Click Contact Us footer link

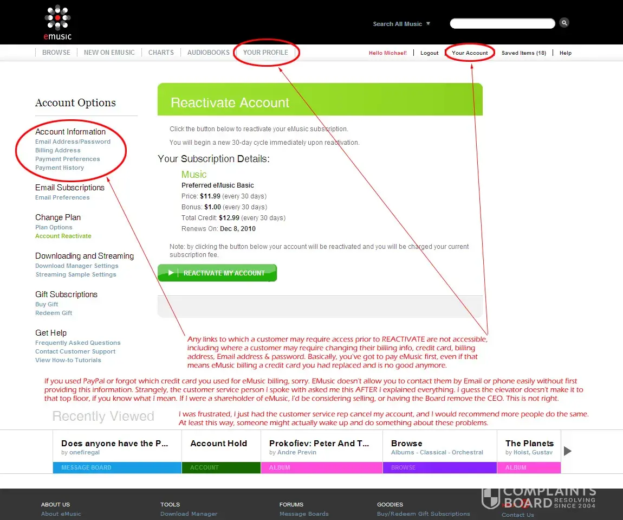518,515
